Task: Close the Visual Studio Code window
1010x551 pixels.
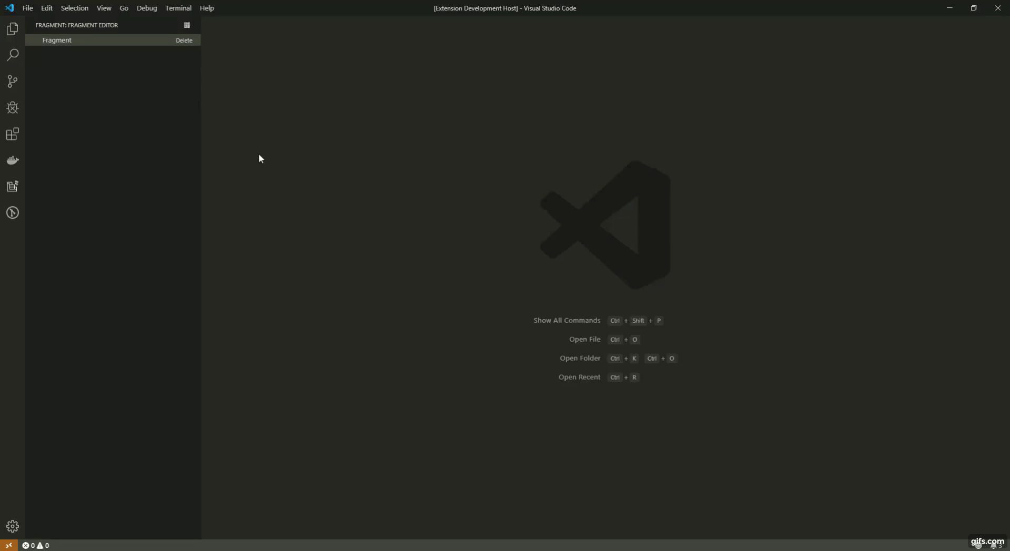Action: tap(998, 8)
